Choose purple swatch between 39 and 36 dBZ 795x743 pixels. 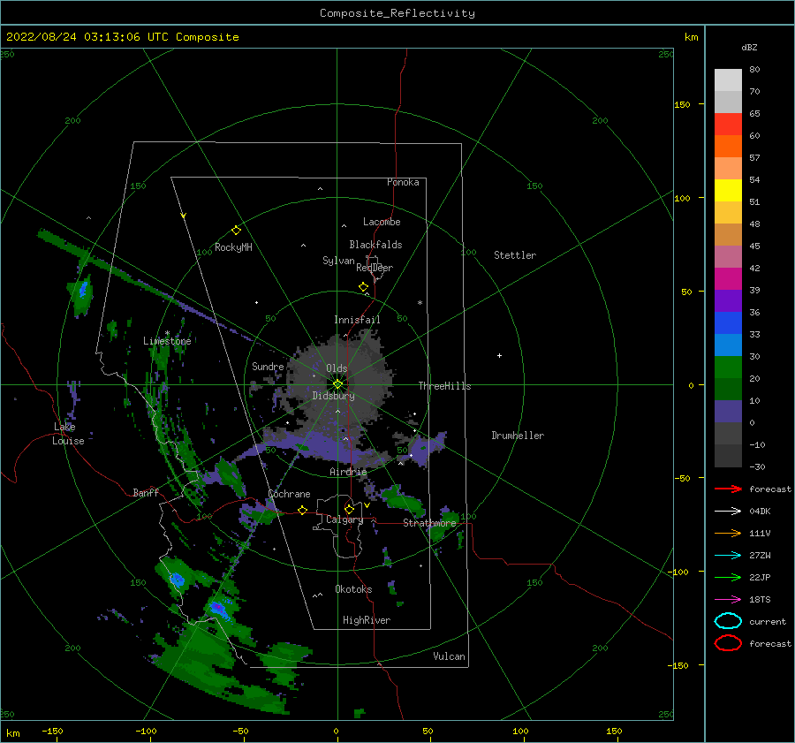click(728, 300)
